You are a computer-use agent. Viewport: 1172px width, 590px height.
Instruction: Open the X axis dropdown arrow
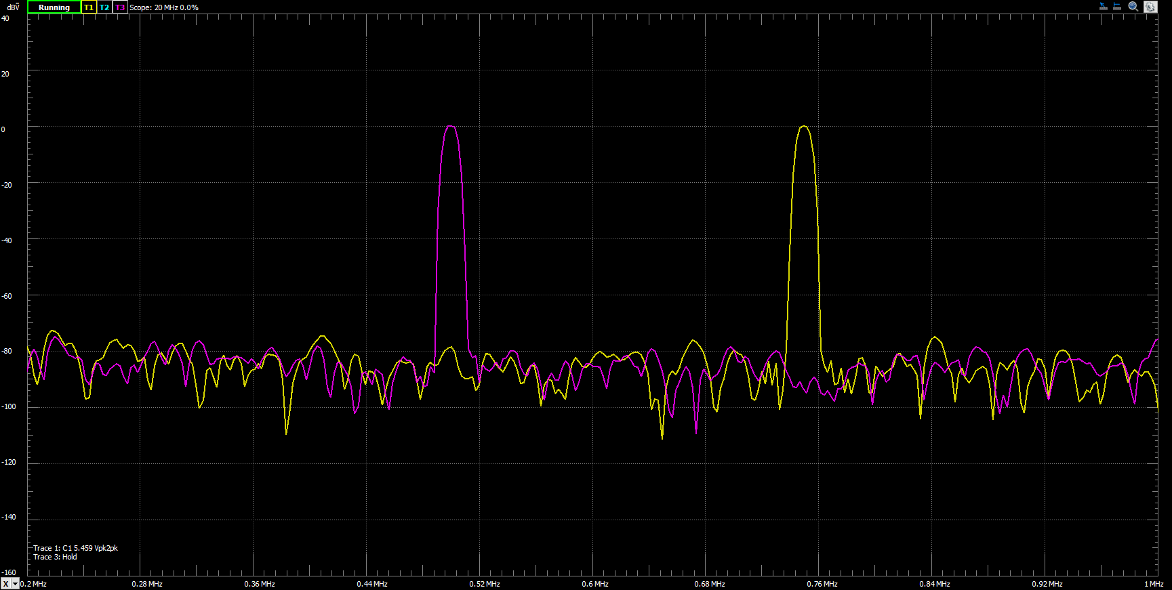point(16,584)
